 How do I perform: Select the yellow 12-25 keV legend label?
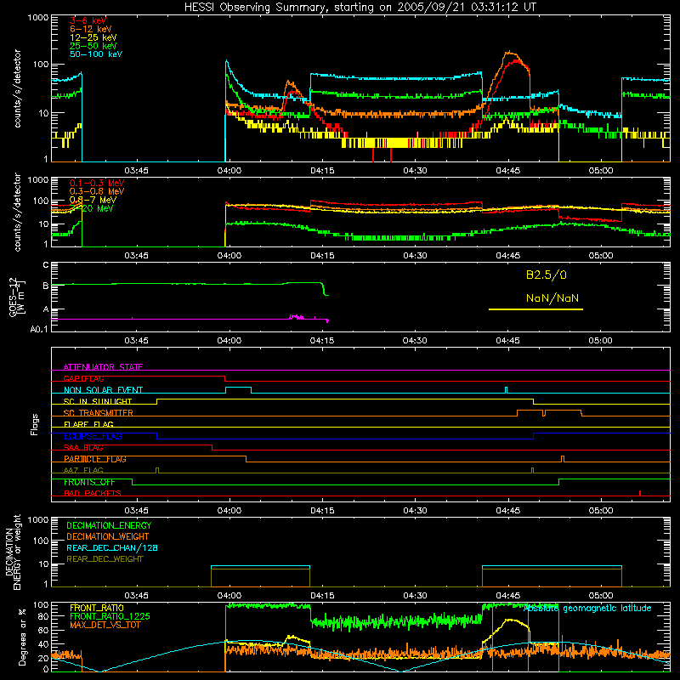(x=93, y=37)
